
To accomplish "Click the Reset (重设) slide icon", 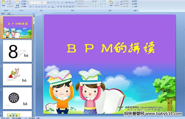I will 22,4.
